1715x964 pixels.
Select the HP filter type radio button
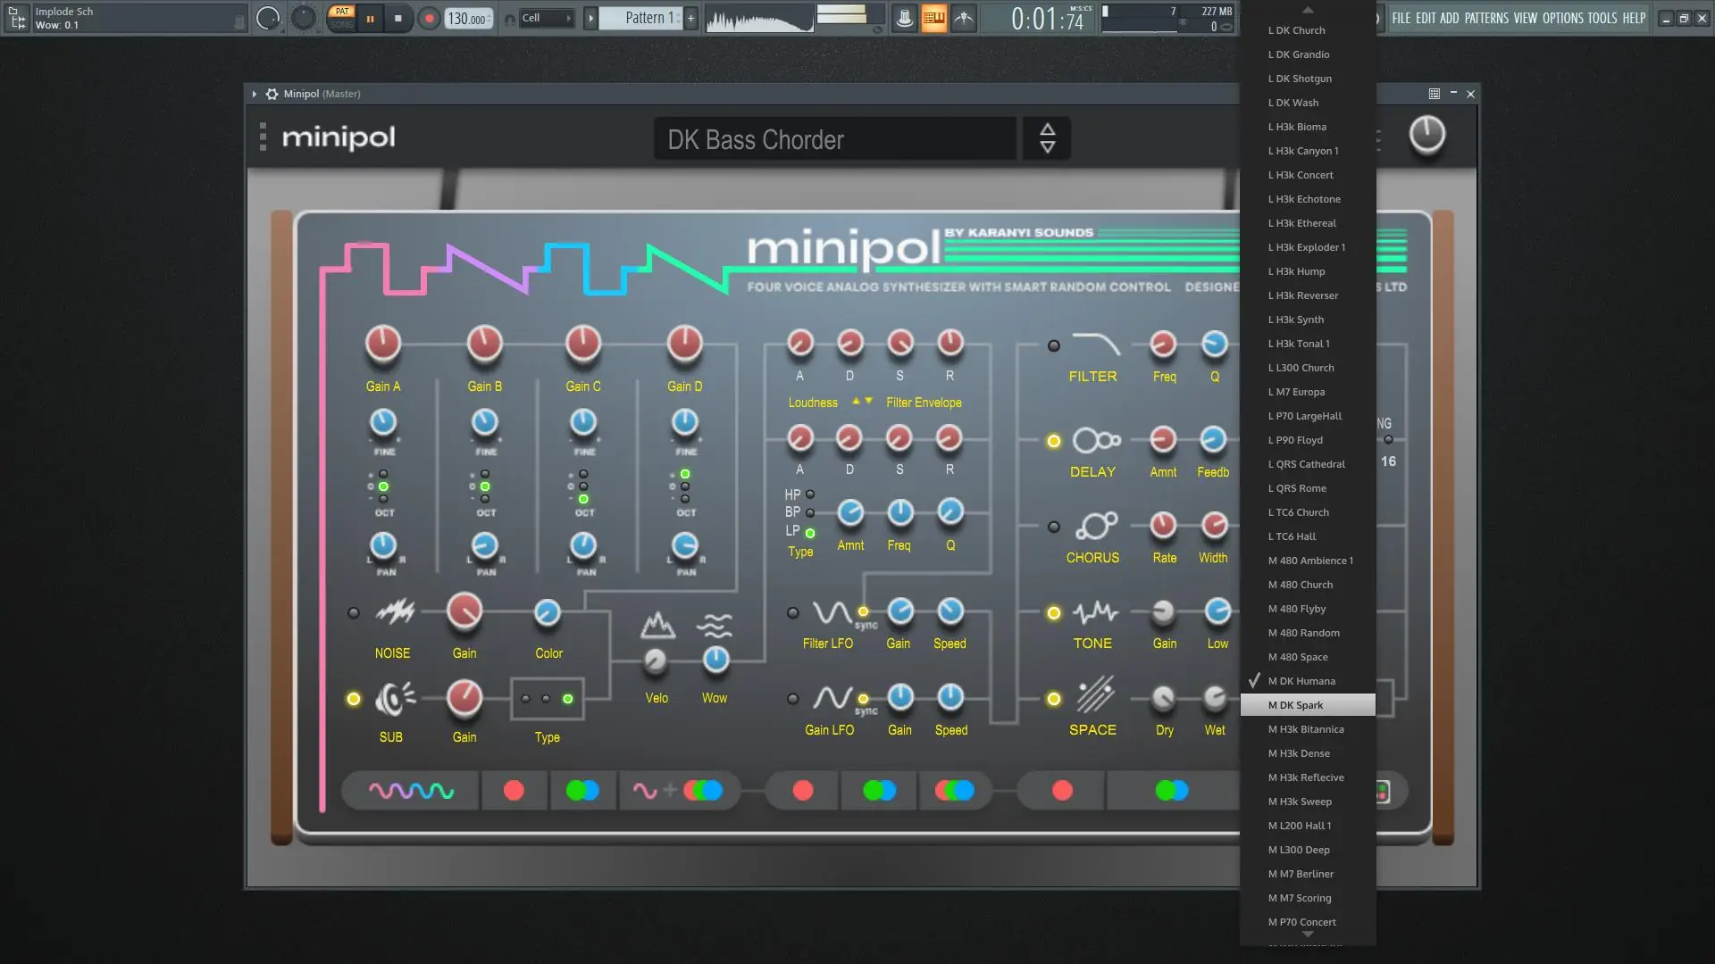(810, 494)
